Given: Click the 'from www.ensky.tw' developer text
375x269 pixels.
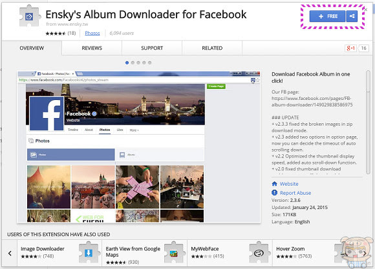Looking at the screenshot, I should [x=67, y=24].
